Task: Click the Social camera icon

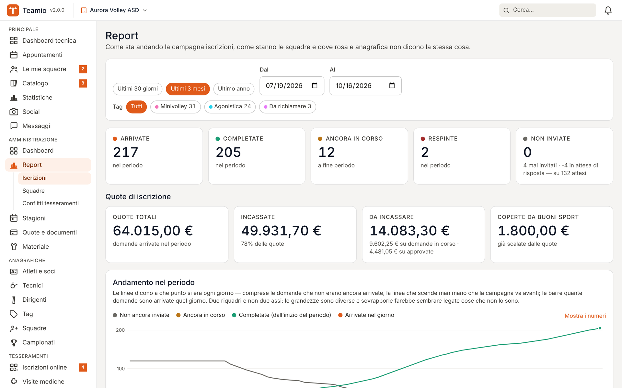Action: 14,112
